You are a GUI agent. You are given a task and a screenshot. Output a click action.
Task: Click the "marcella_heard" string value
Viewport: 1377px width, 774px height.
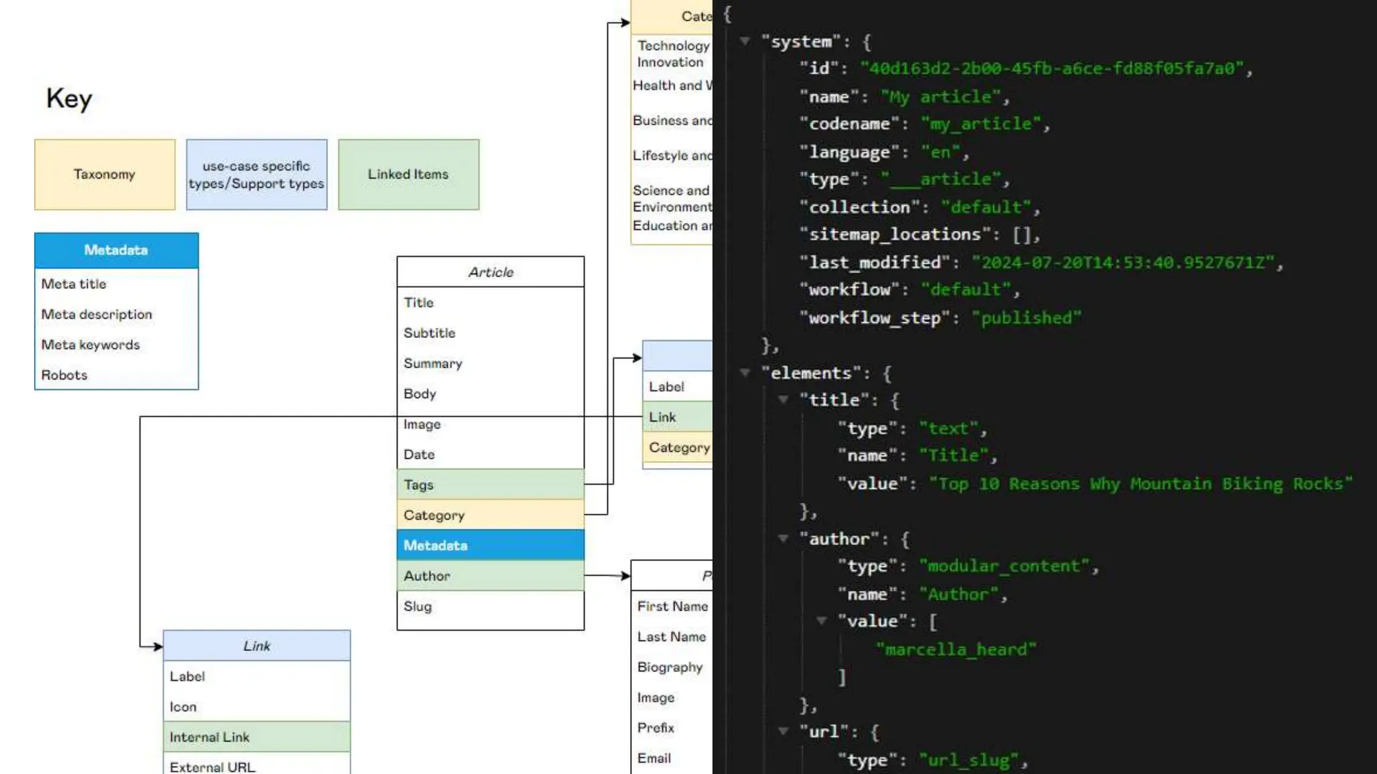[x=955, y=649]
